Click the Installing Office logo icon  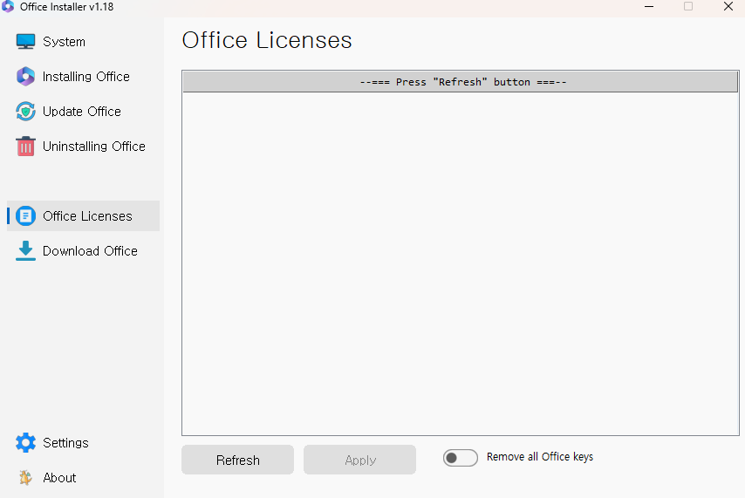coord(25,77)
